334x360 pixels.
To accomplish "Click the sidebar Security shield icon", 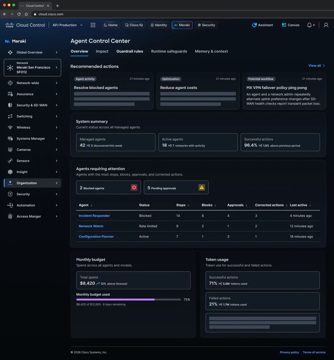I will click(10, 194).
